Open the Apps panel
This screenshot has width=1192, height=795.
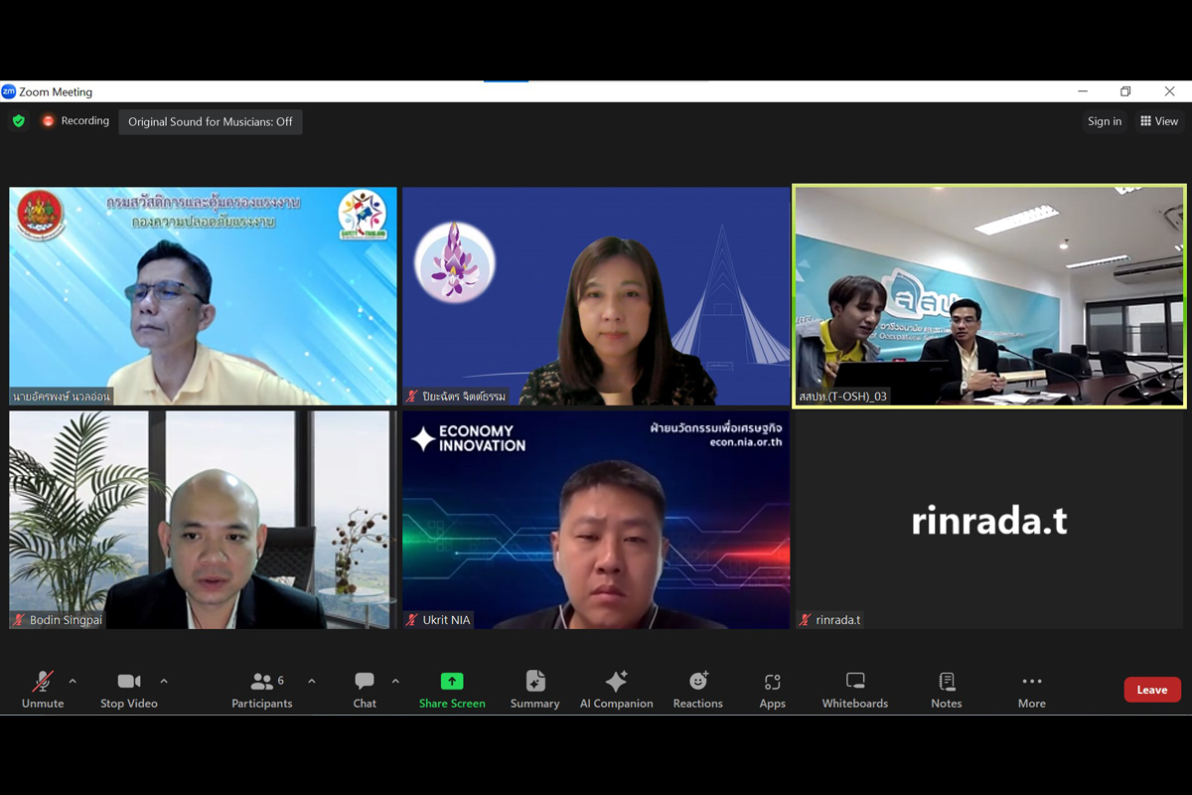[x=772, y=689]
